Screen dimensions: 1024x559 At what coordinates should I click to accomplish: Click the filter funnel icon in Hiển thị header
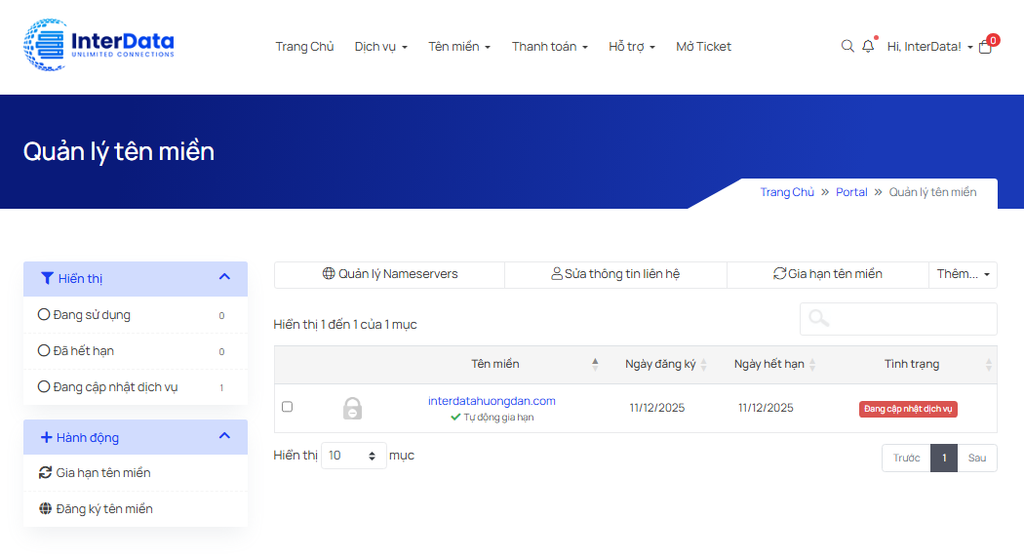point(47,278)
